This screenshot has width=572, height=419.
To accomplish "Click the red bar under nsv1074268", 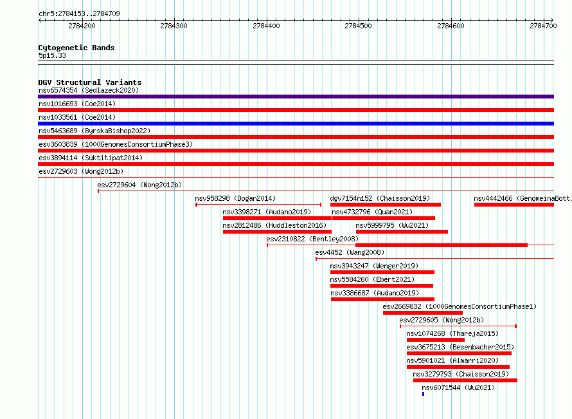I will [x=436, y=340].
